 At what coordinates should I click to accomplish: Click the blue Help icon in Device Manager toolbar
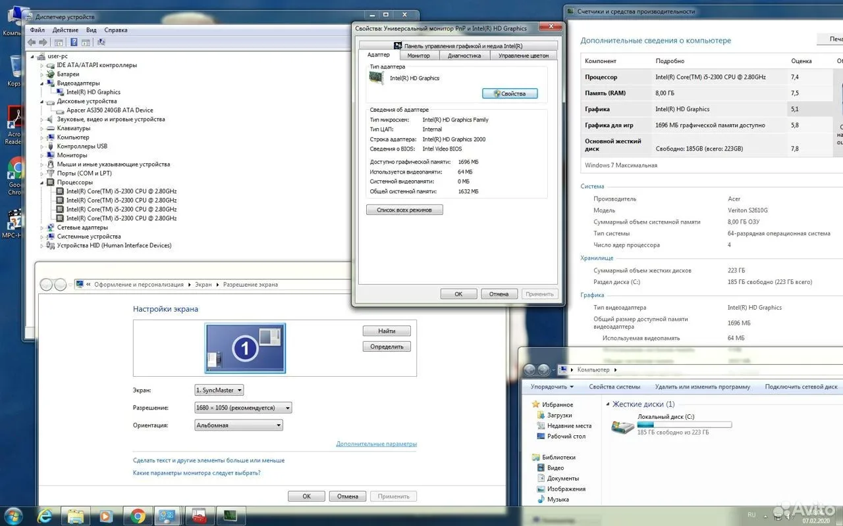coord(74,42)
